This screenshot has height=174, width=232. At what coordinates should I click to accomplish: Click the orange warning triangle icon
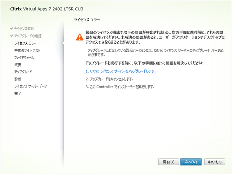pos(79,37)
